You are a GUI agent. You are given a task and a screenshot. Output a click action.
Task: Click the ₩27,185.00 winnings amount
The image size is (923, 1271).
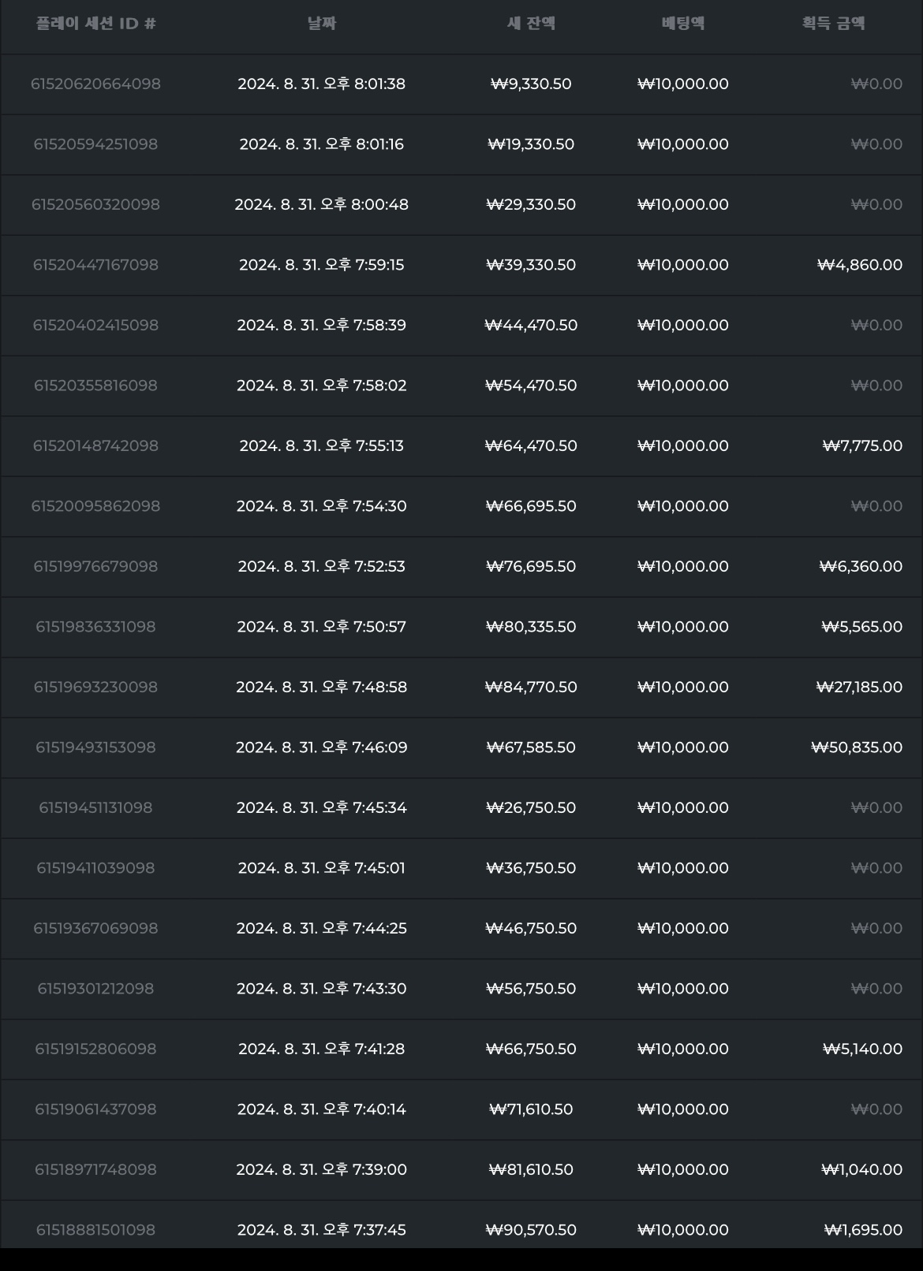[x=859, y=688]
